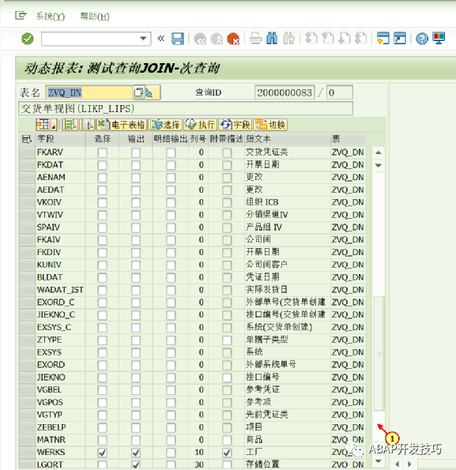The width and height of the screenshot is (456, 470).
Task: Click the 表名 input field ZVQ_DN
Action: tap(89, 92)
